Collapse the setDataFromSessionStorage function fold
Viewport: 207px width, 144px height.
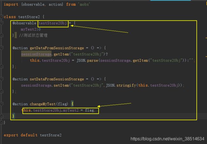(2, 79)
